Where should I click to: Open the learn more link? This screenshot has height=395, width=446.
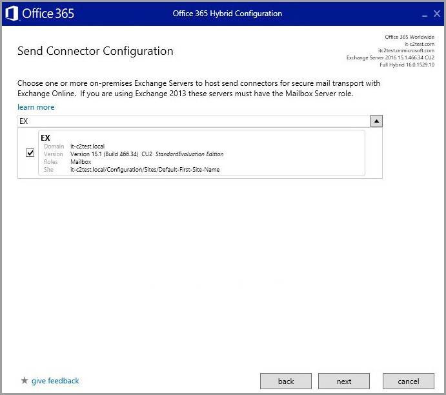point(36,107)
